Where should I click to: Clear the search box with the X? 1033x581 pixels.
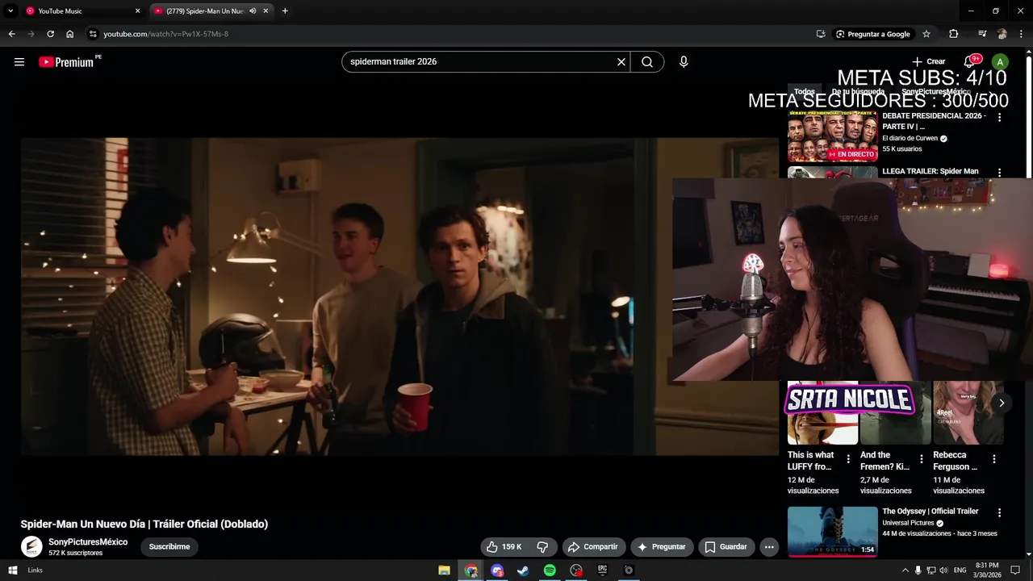[x=621, y=61]
